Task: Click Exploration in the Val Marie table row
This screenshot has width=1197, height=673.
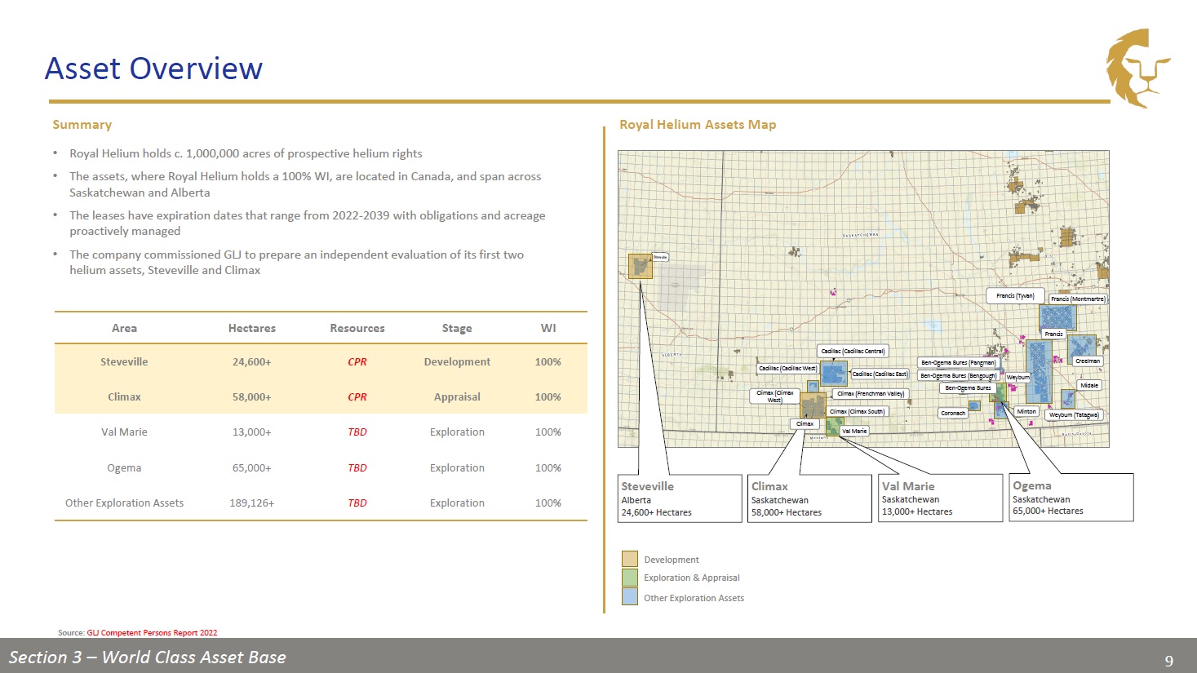Action: pos(457,432)
